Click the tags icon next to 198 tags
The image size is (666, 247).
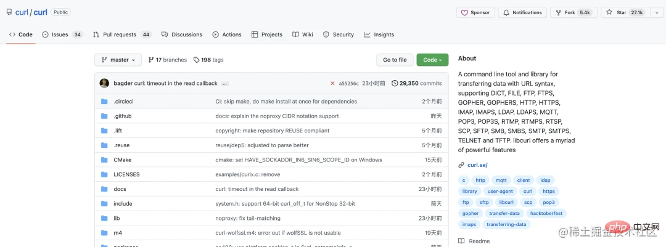(196, 60)
